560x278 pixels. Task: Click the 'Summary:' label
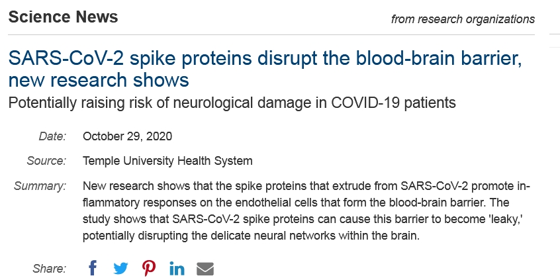pyautogui.click(x=40, y=186)
